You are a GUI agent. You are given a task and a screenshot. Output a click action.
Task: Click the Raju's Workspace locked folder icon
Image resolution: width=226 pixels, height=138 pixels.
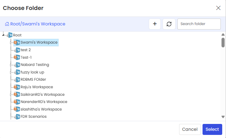click(17, 87)
